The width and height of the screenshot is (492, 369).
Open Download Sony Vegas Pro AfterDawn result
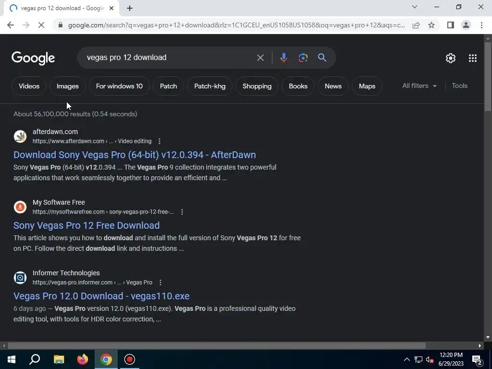tap(135, 155)
